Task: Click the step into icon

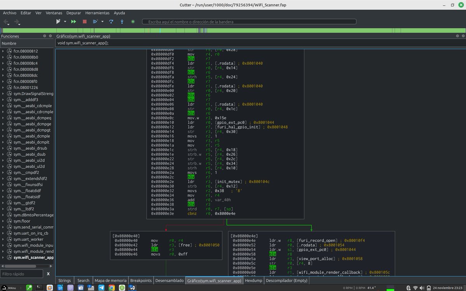Action: pos(122,22)
